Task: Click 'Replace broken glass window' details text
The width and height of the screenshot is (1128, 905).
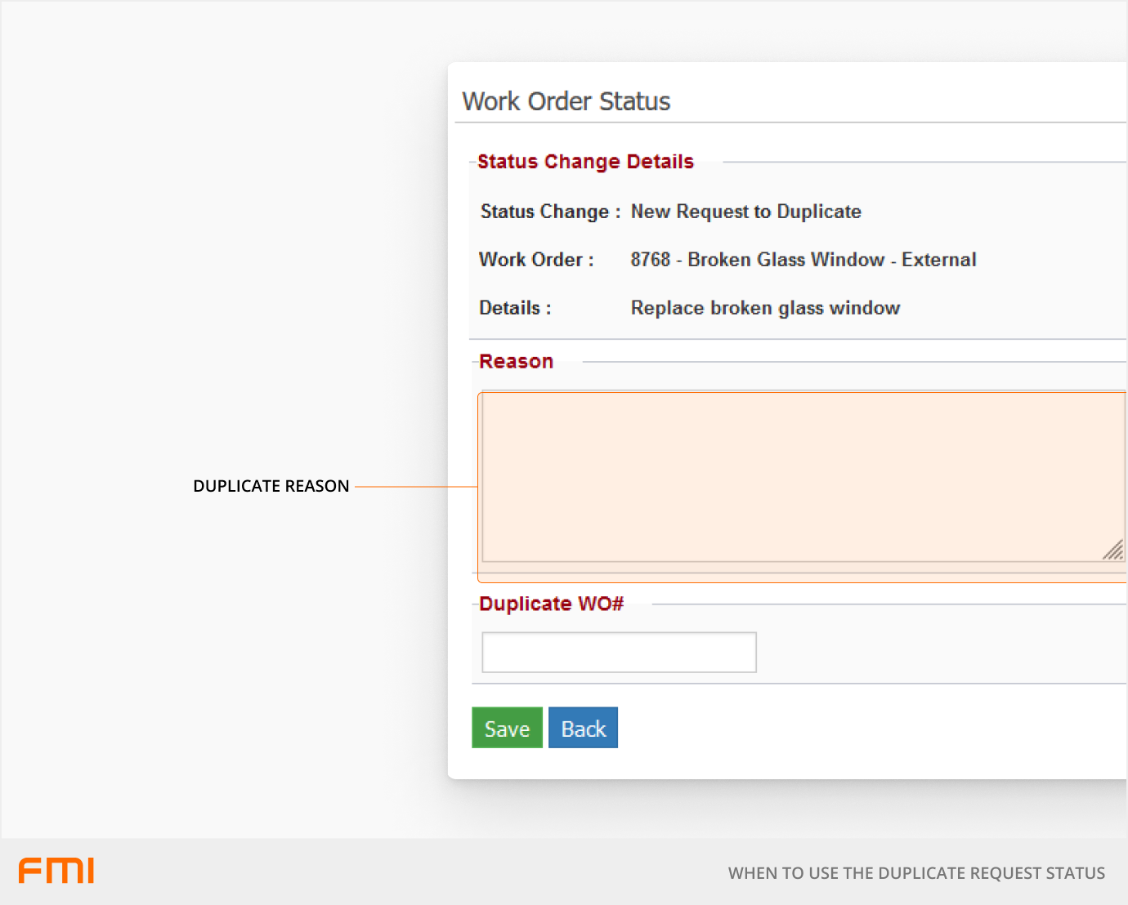Action: point(765,308)
